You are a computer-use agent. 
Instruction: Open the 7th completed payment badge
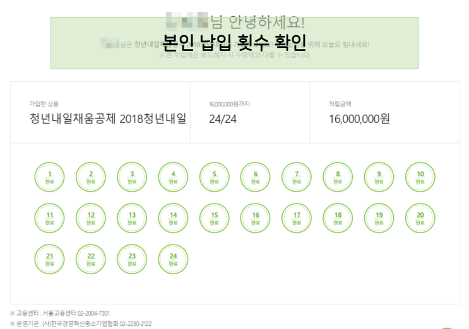(297, 177)
